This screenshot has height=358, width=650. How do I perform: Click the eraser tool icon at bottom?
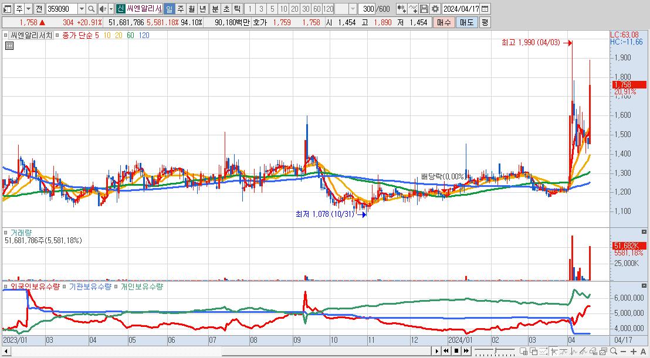tap(593, 352)
